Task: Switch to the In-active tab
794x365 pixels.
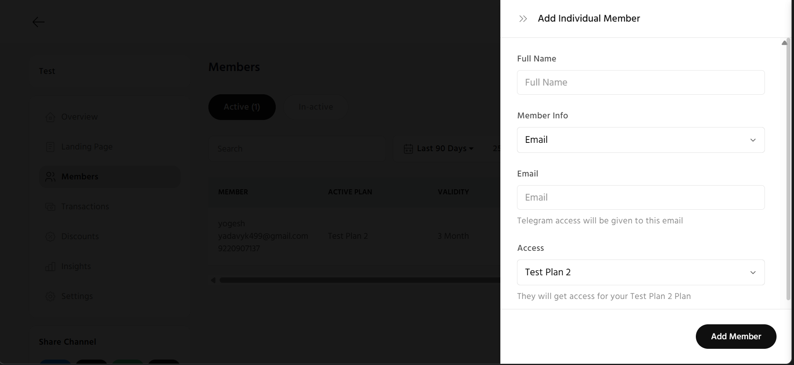Action: coord(316,107)
